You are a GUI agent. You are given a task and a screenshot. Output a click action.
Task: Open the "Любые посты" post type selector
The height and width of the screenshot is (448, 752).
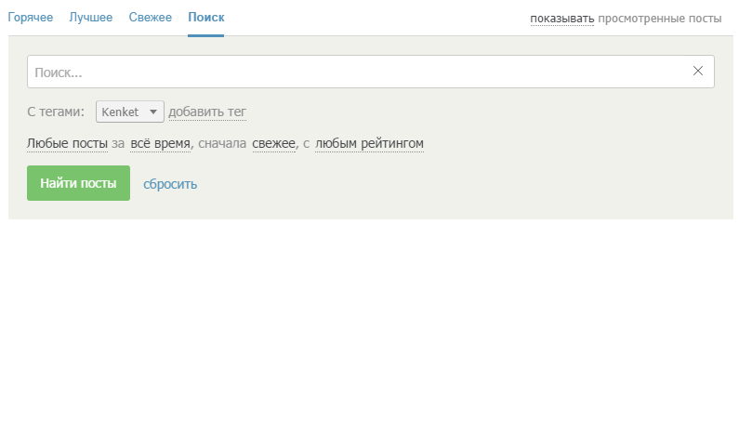tap(67, 144)
